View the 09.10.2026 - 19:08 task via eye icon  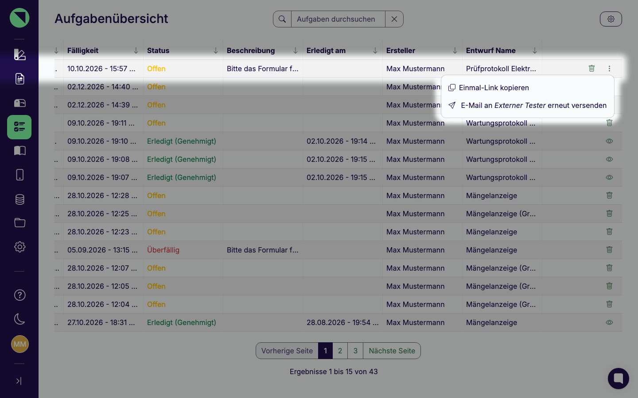click(609, 159)
